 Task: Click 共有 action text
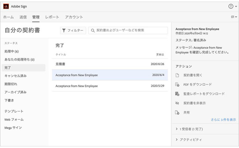tap(186, 113)
